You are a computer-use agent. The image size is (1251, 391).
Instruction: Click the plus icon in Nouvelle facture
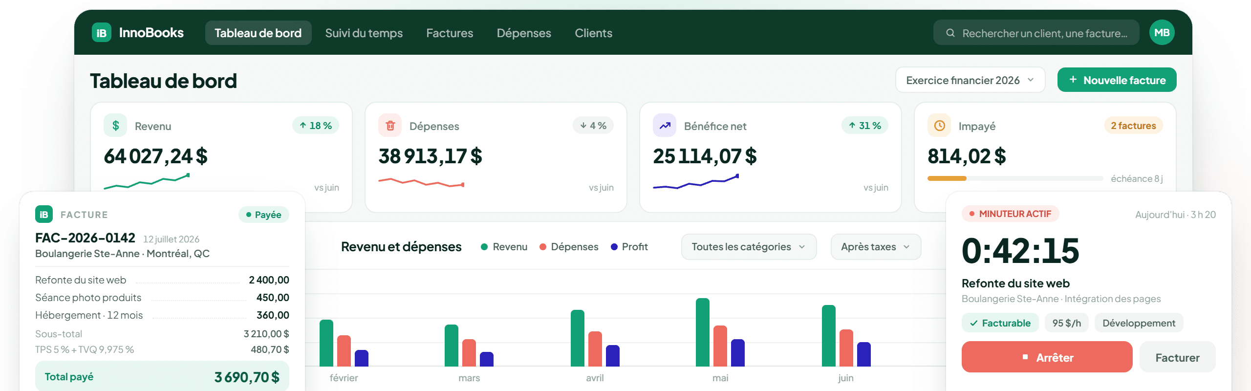coord(1073,80)
